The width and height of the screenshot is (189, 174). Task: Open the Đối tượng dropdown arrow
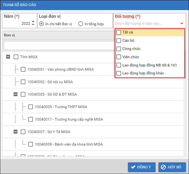click(182, 24)
